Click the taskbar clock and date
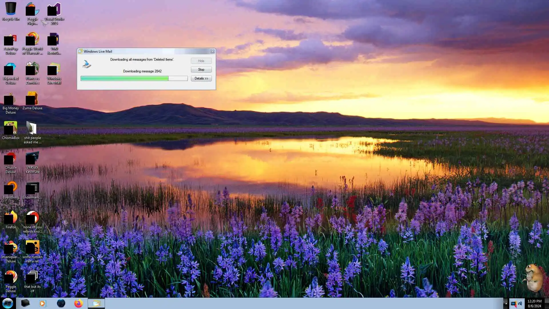This screenshot has width=549, height=309. [534, 303]
